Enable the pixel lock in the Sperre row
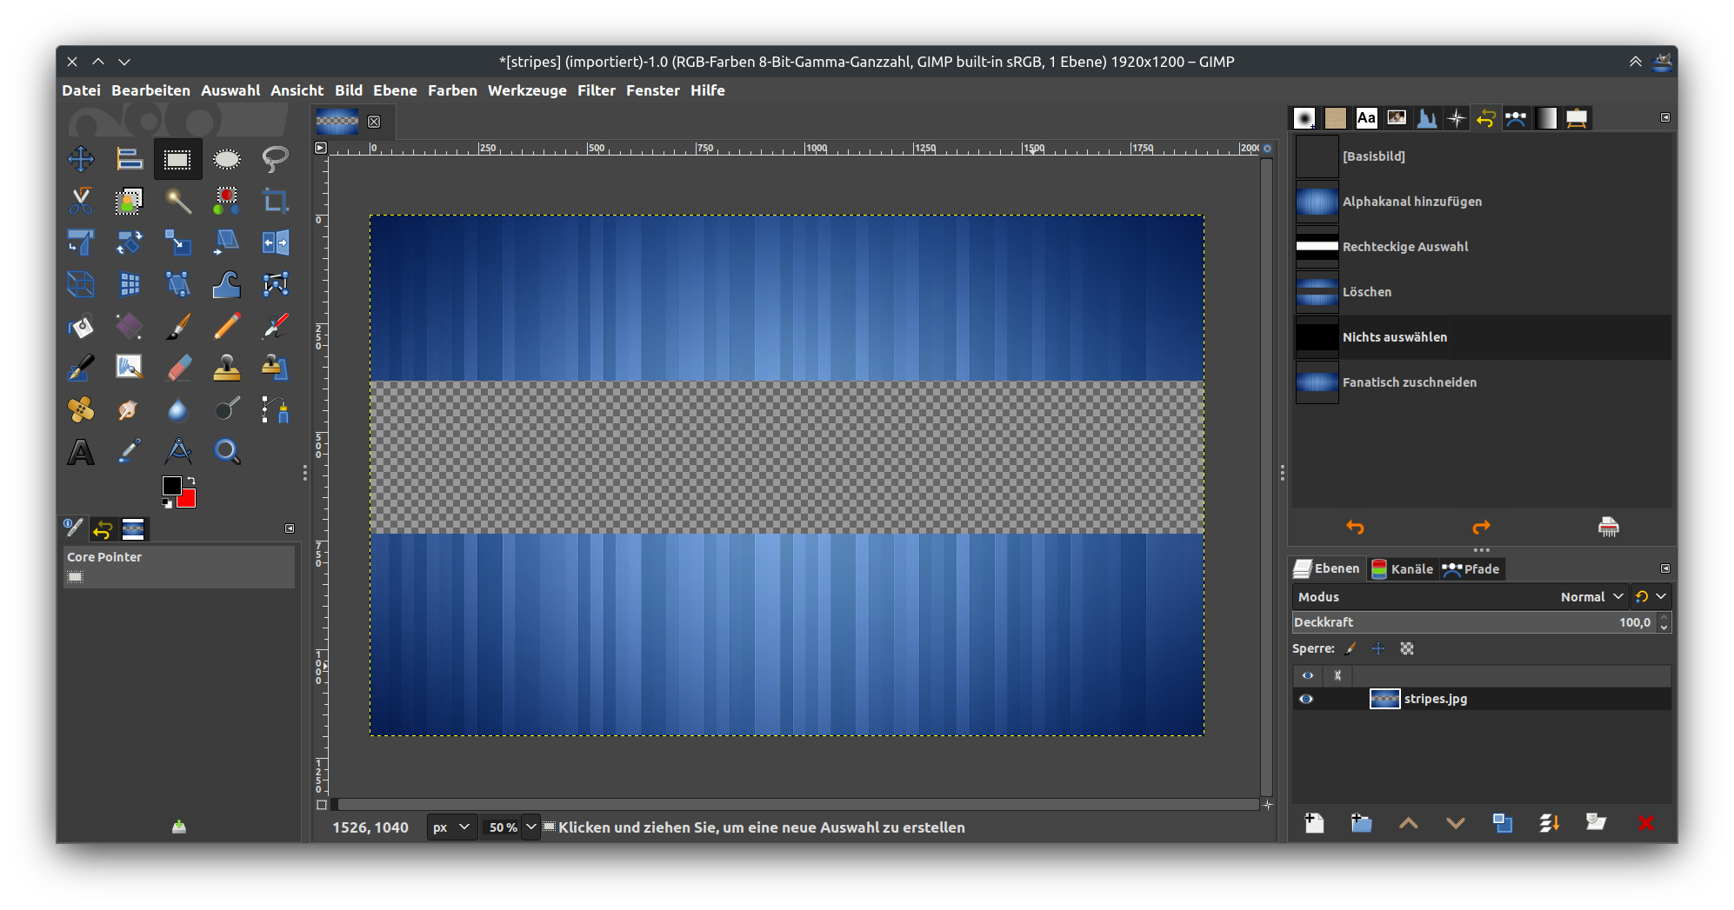 pos(1351,648)
